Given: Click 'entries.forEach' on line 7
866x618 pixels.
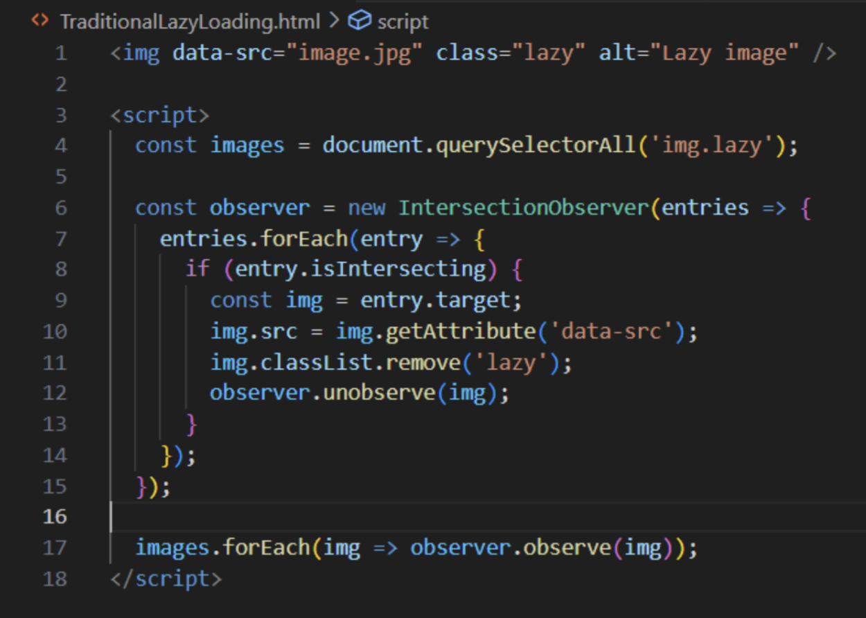Looking at the screenshot, I should pos(254,239).
